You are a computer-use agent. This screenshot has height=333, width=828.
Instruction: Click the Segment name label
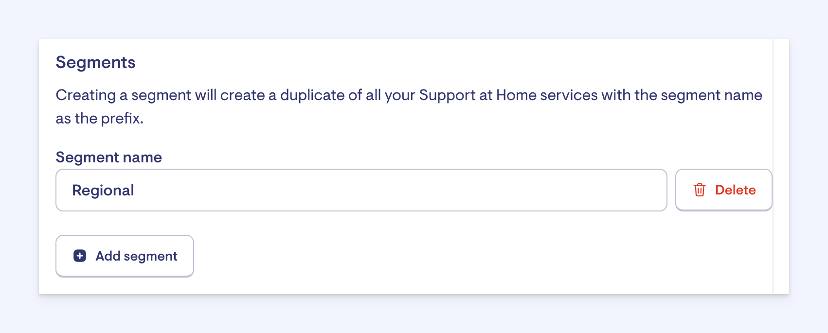point(109,157)
